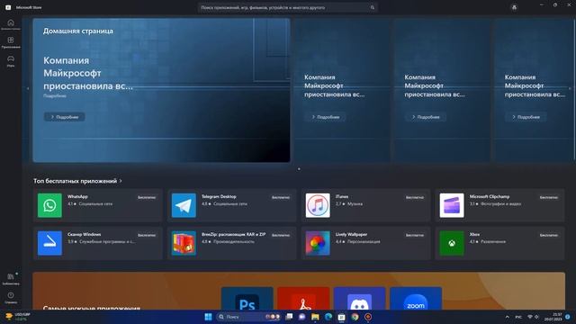Select the Telegram Desktop title text

pyautogui.click(x=219, y=196)
